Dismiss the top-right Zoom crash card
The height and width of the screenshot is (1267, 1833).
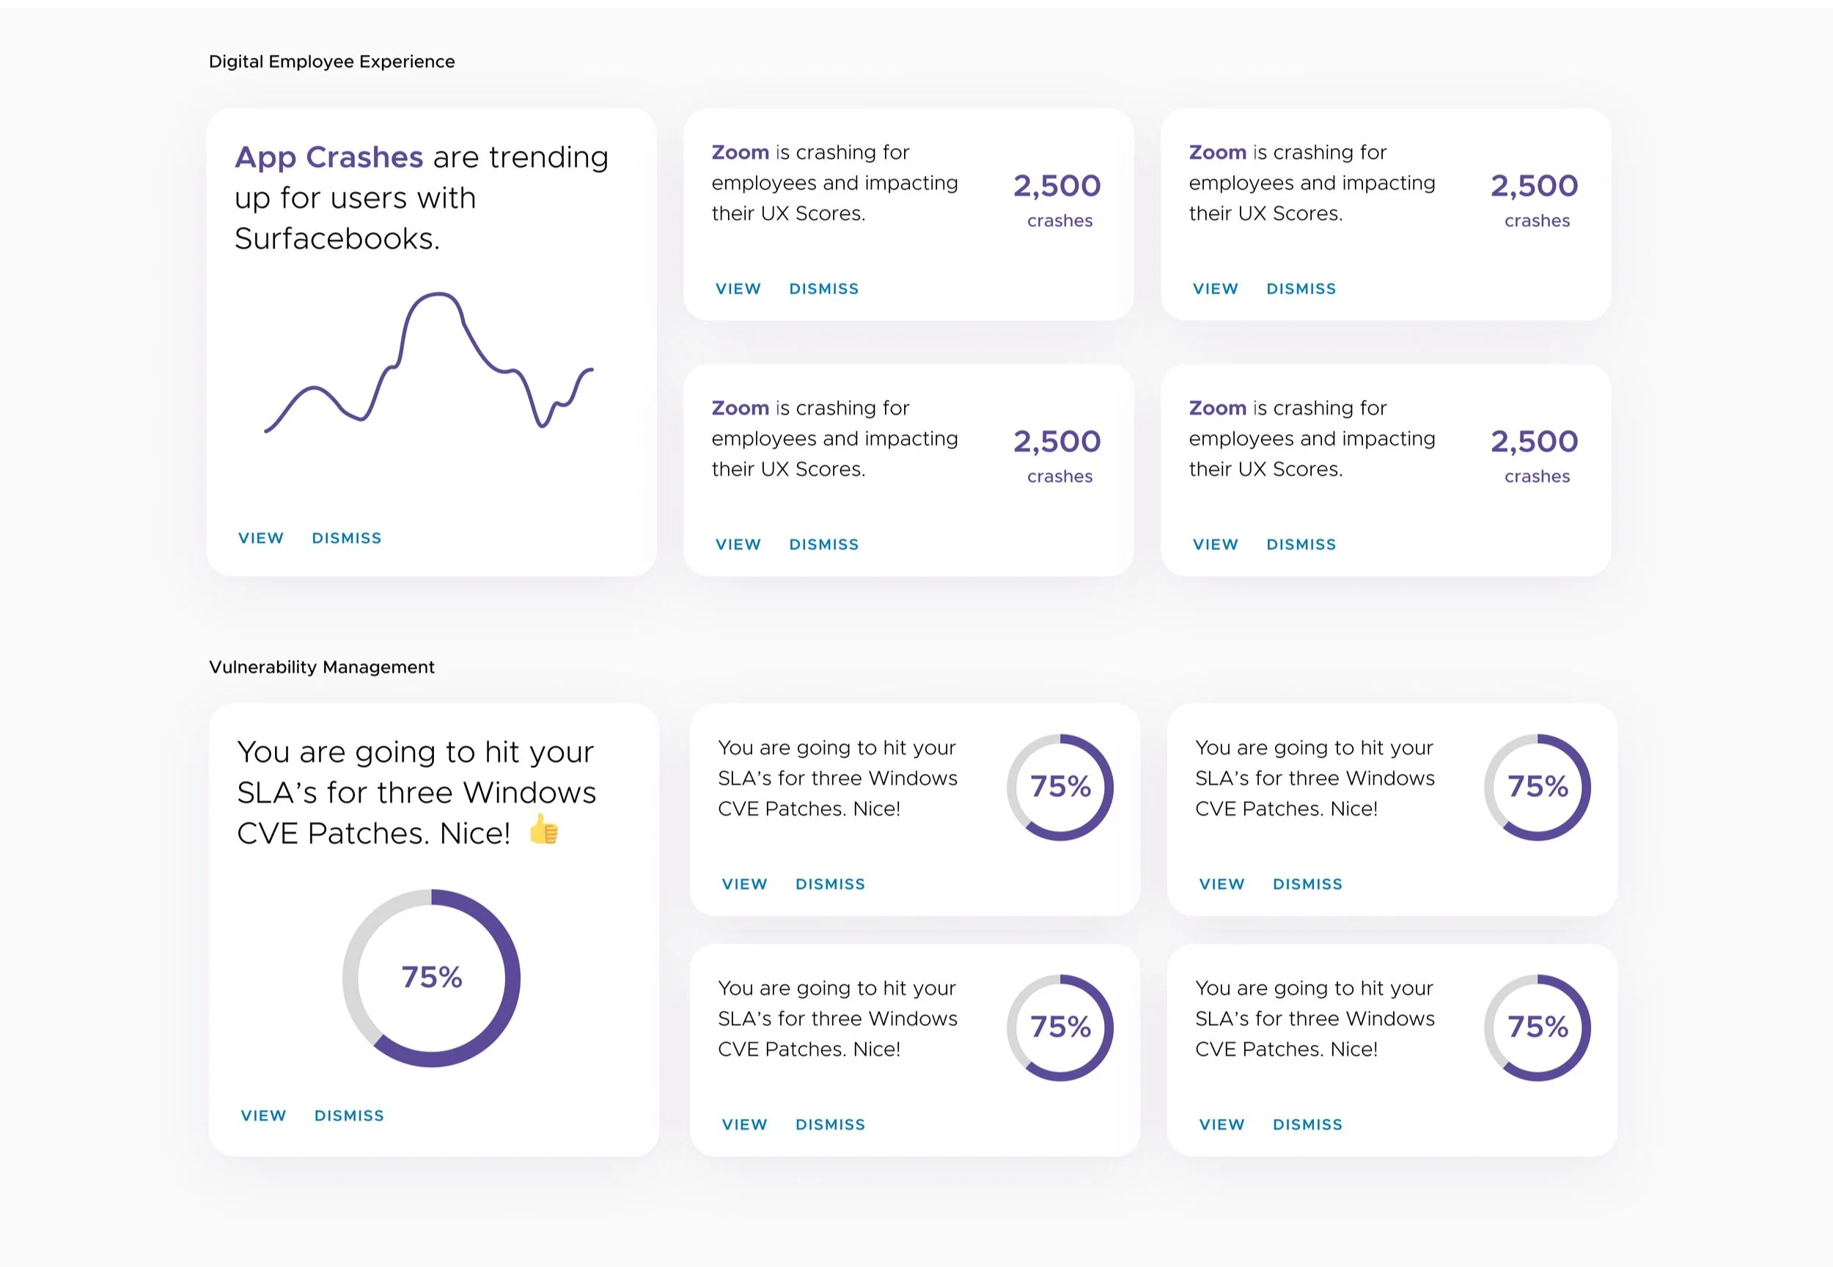tap(1301, 289)
